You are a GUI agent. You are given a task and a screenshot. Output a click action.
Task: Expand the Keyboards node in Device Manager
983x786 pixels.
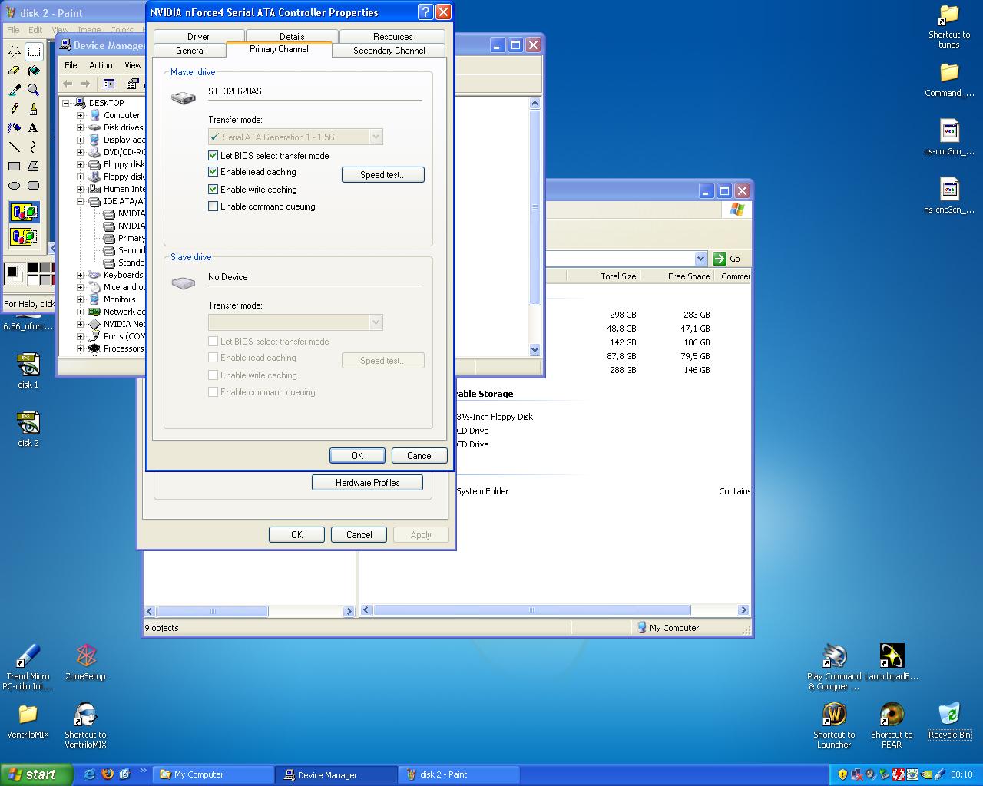(80, 275)
